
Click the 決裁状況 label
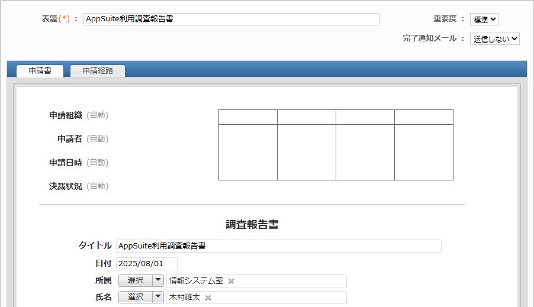click(66, 186)
